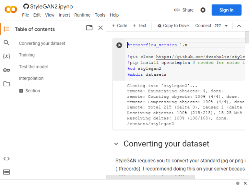Click the '%mkdir datasets' code line
This screenshot has height=187, width=249.
[x=147, y=74]
